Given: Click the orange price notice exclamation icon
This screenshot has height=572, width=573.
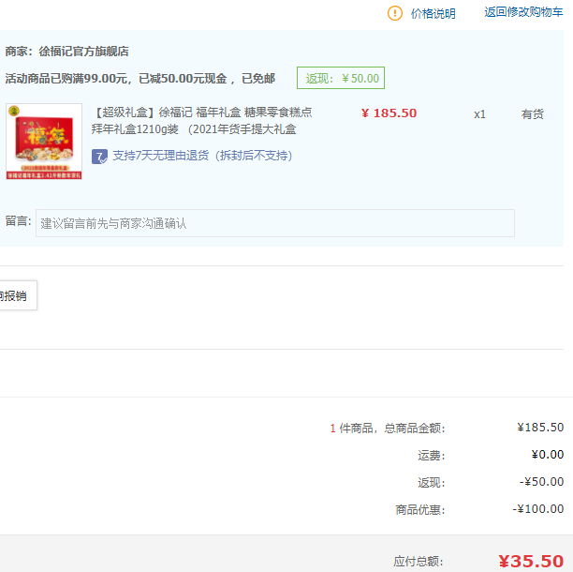Looking at the screenshot, I should (x=395, y=13).
